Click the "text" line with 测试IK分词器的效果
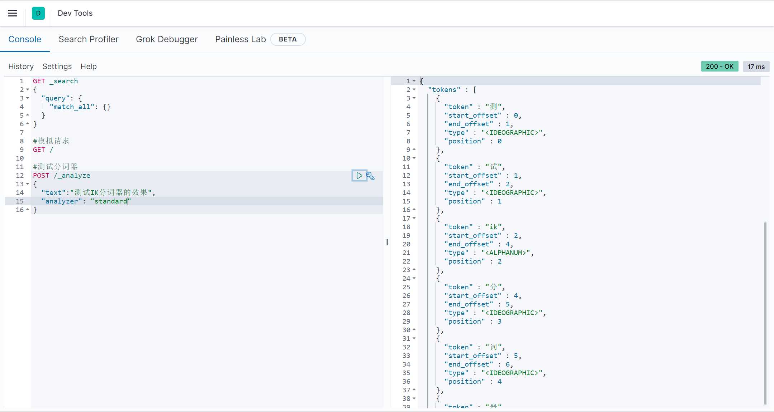The image size is (774, 412). click(x=98, y=193)
